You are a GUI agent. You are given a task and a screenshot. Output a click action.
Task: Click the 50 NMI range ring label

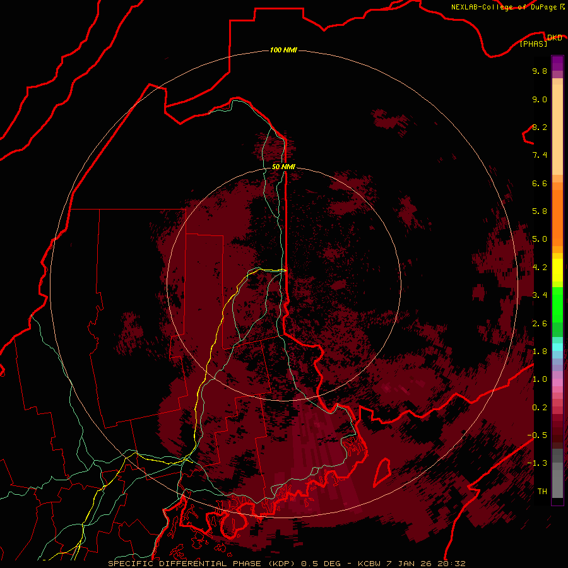point(283,167)
